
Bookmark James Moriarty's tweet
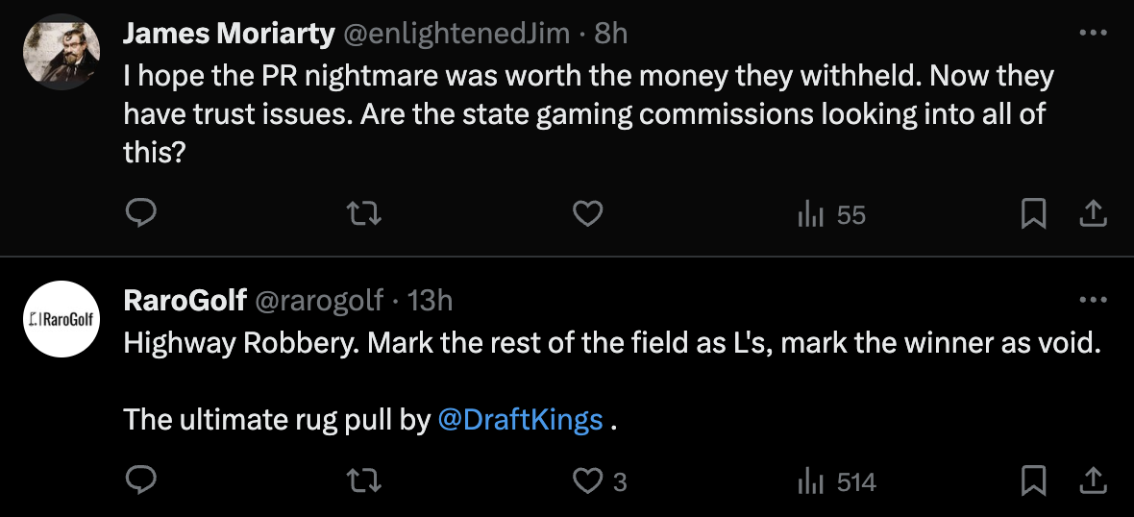(1033, 215)
